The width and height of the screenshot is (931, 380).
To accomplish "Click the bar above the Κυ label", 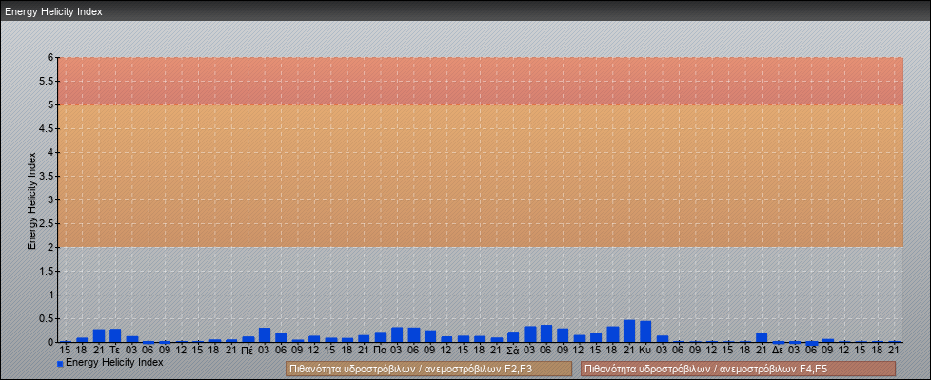I will tap(645, 332).
